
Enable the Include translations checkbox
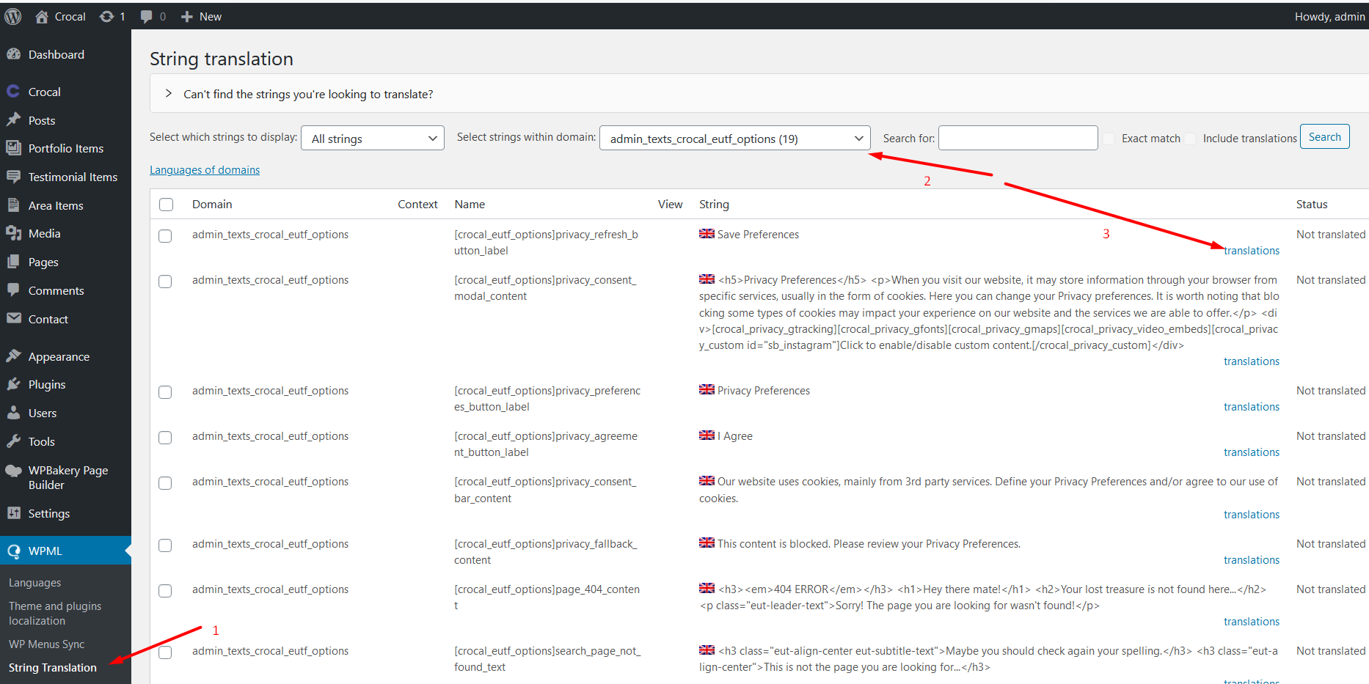pos(1190,139)
